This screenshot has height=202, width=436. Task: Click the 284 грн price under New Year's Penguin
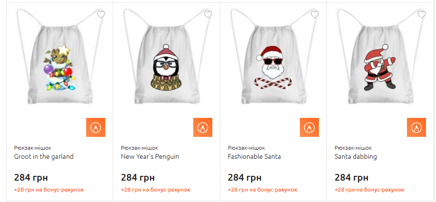[x=138, y=178]
